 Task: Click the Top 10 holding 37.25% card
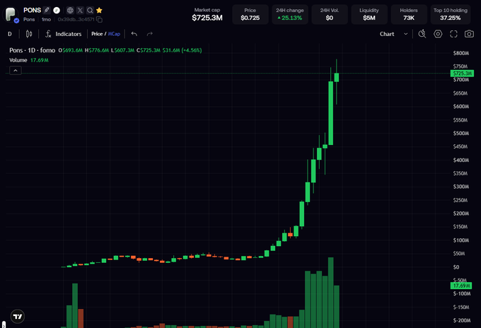pyautogui.click(x=451, y=14)
